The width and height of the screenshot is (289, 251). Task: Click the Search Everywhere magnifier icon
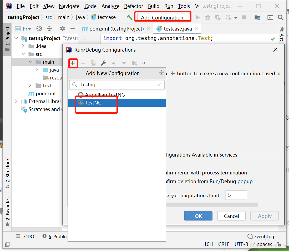point(281,18)
